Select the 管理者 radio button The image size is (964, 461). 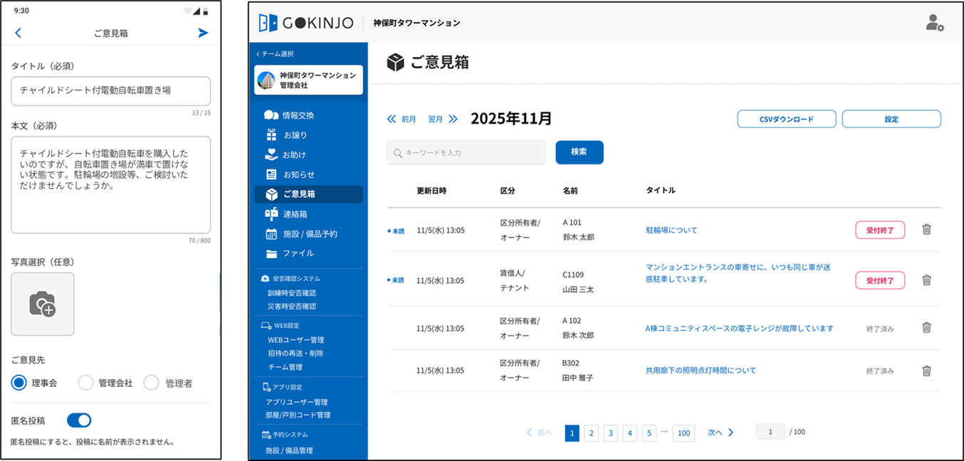tap(151, 383)
